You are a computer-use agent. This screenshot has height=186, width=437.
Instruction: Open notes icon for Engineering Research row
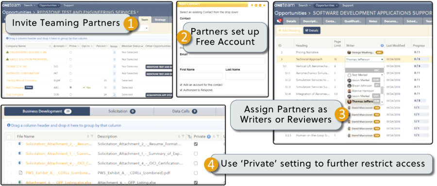tap(114, 52)
